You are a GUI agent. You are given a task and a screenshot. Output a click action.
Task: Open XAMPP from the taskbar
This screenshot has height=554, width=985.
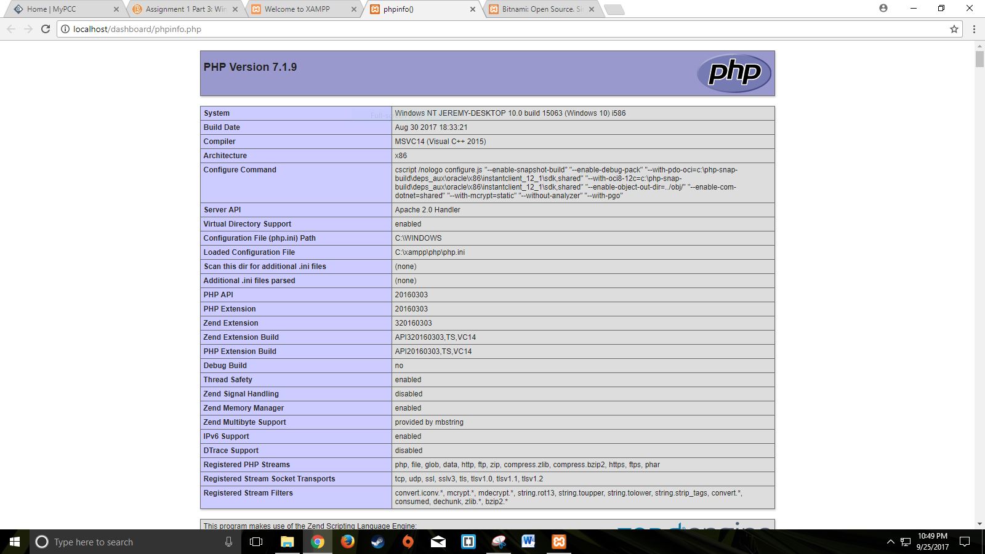pyautogui.click(x=558, y=542)
